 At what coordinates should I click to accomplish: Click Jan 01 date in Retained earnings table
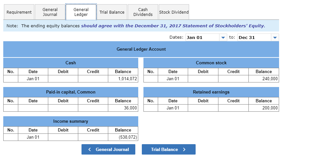coord(173,108)
